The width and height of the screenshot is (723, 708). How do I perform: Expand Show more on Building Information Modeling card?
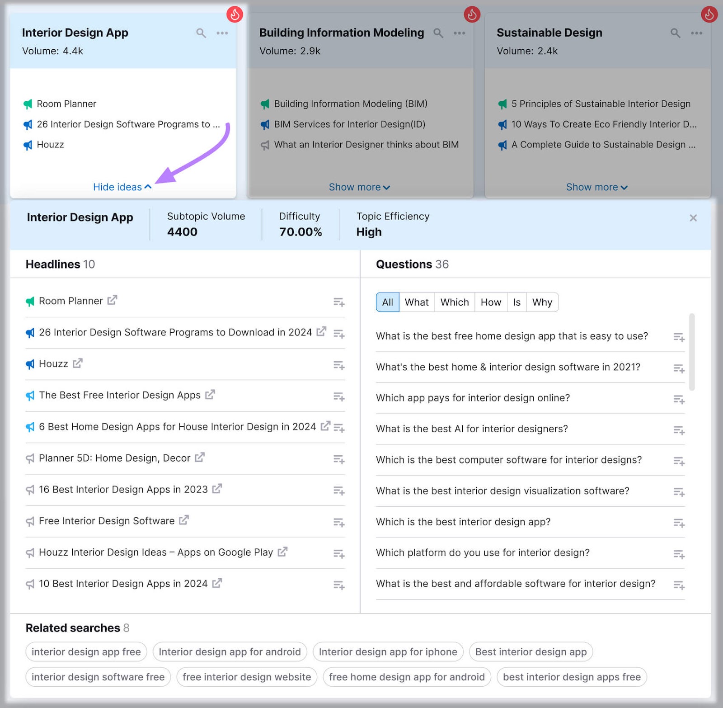coord(359,187)
